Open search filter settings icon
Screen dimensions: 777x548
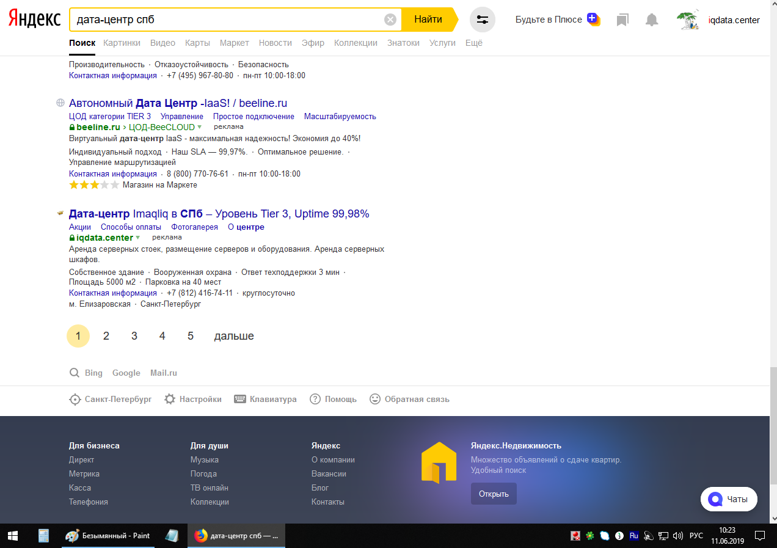483,20
